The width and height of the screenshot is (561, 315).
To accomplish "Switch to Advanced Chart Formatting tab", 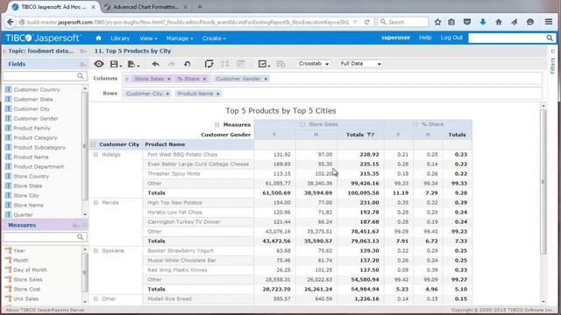I will pos(146,7).
